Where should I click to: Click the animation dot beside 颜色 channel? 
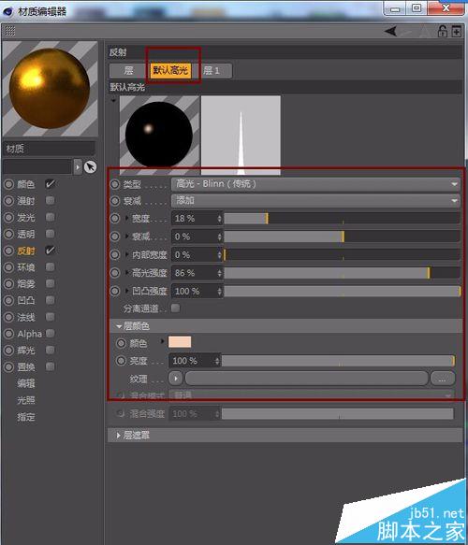[x=8, y=184]
